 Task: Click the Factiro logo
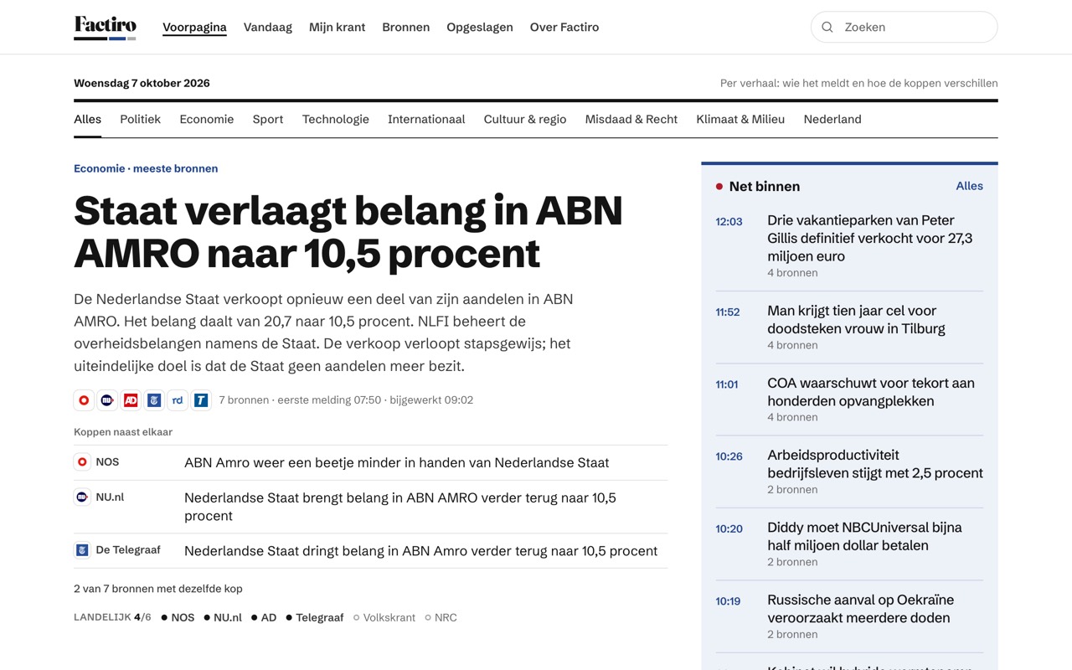point(105,27)
